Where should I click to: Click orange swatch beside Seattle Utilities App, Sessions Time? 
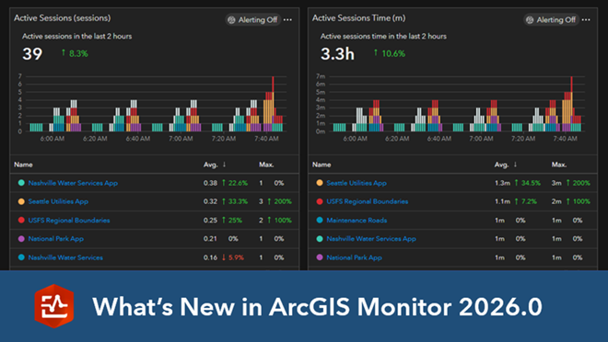[320, 183]
